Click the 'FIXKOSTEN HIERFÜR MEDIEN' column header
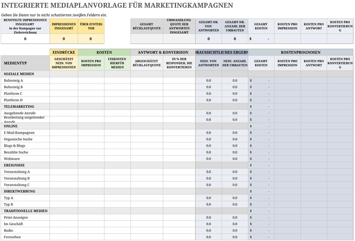This screenshot has width=355, height=241. [x=117, y=63]
